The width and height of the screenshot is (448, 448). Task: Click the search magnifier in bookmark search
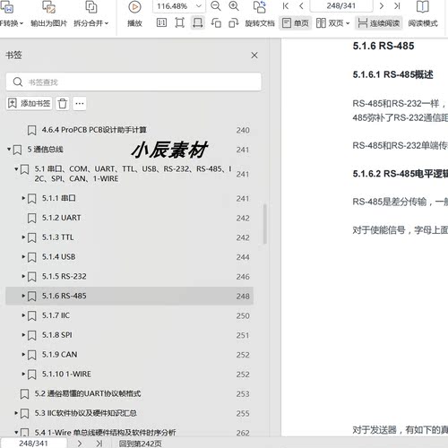click(18, 82)
